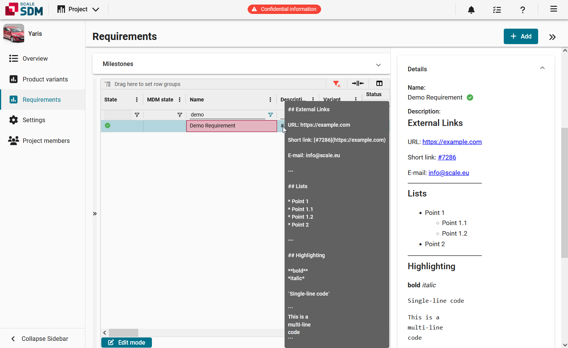
Task: Collapse the sidebar
Action: point(42,339)
